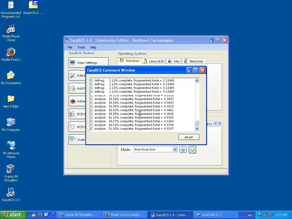Screen dimensions: 292x219
Task: Click the tab scroll left arrow
Action: [x=216, y=123]
